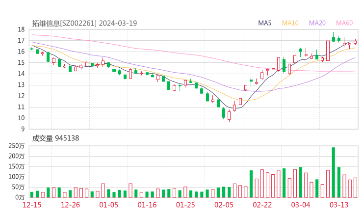
Task: Click the 01-05 date axis label
Action: coord(108,205)
